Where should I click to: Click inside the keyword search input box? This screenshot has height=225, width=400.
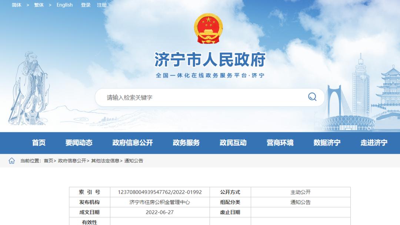point(185,97)
